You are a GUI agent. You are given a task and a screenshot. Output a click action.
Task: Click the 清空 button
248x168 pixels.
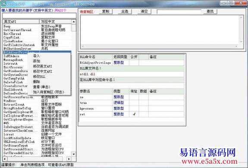click(x=144, y=11)
